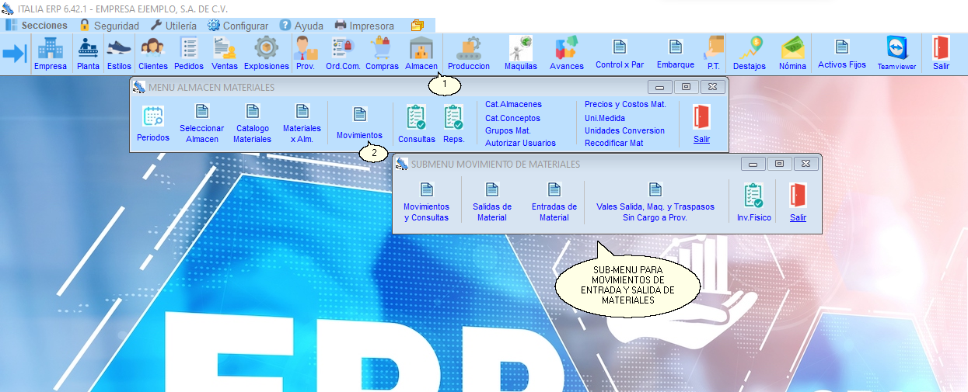The width and height of the screenshot is (968, 392).
Task: Launch the Teamviewer icon in toolbar
Action: [x=896, y=54]
